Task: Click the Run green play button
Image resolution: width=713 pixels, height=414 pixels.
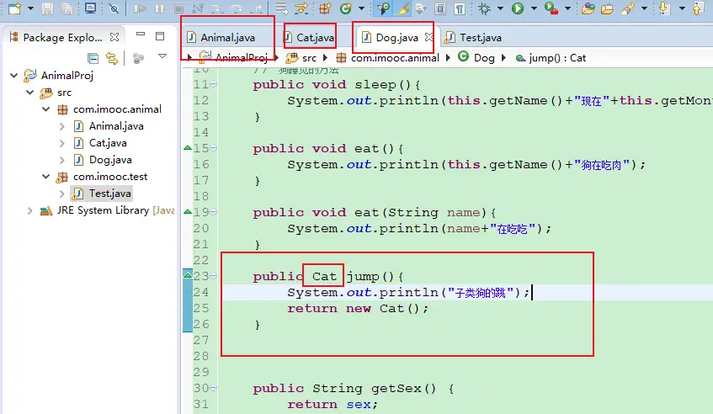Action: pyautogui.click(x=518, y=9)
